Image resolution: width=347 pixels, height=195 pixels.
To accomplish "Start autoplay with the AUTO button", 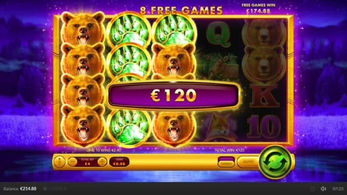I will click(248, 162).
